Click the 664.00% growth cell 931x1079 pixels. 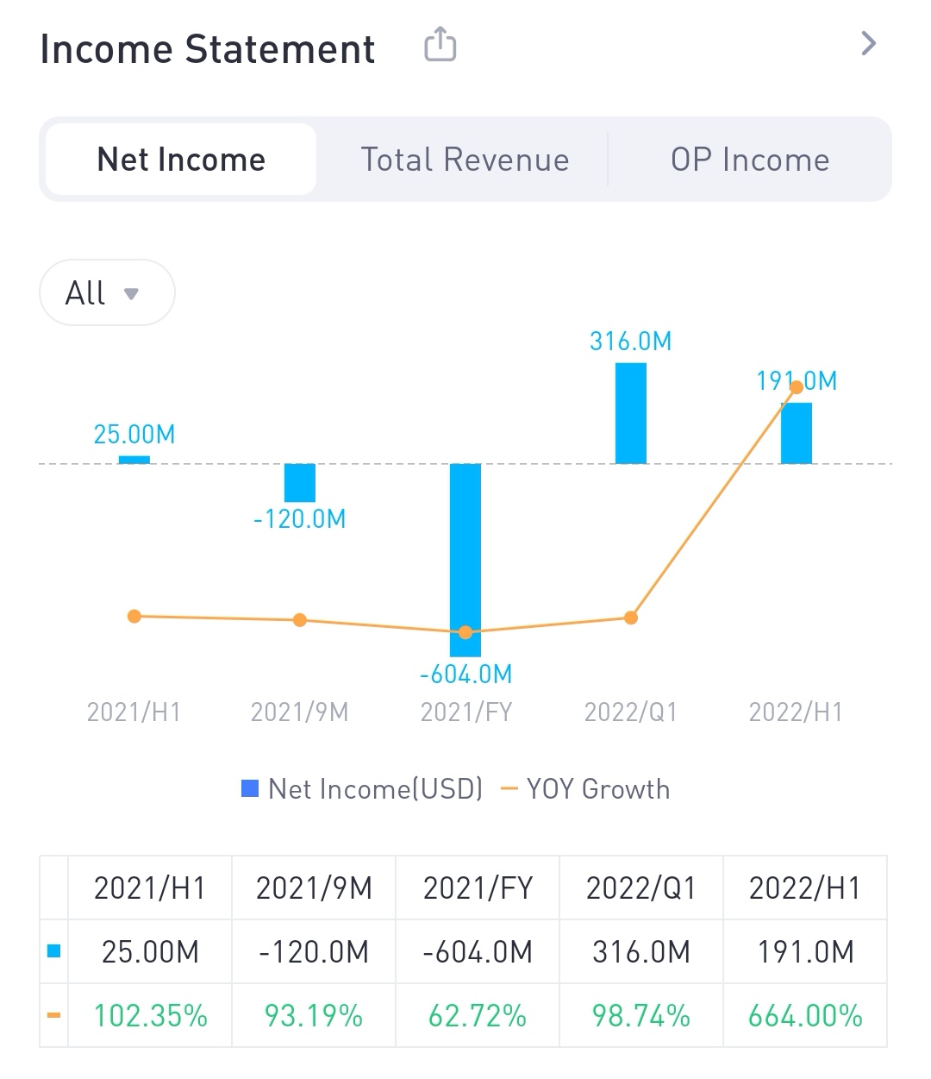point(804,1015)
